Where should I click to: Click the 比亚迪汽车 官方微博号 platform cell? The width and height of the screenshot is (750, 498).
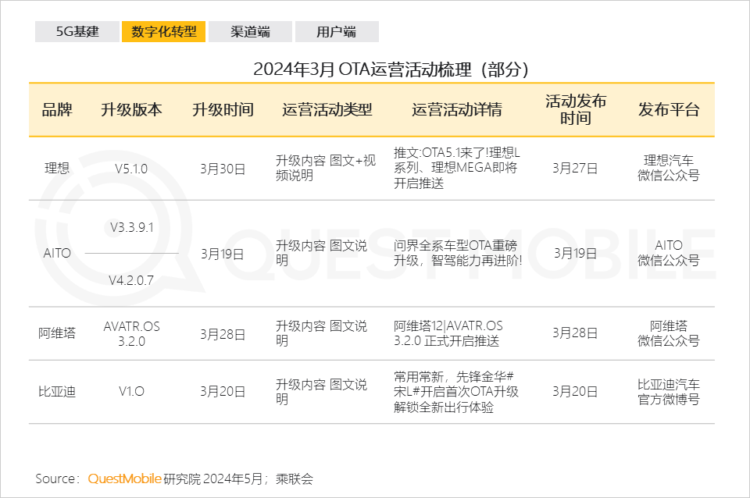coord(668,392)
